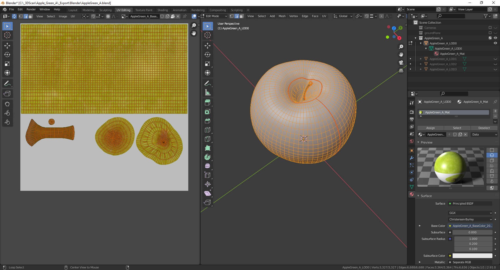500x270 pixels.
Task: Select the Spin tool
Action: pos(208,157)
